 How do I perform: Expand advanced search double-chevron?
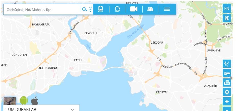(90, 9)
